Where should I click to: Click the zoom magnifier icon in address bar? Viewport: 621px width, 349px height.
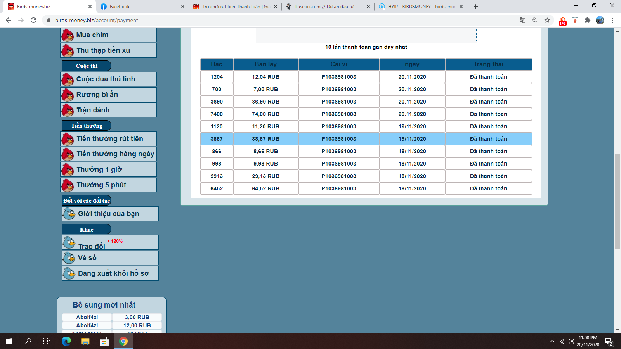[x=535, y=20]
